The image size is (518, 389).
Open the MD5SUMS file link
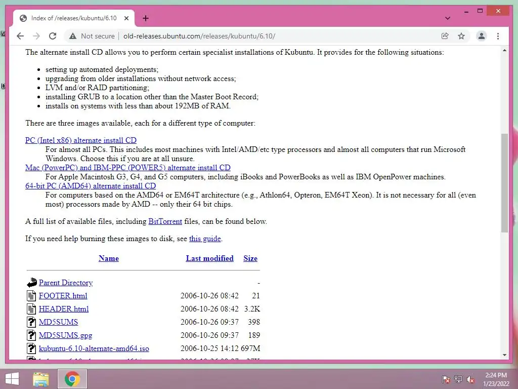coord(59,322)
